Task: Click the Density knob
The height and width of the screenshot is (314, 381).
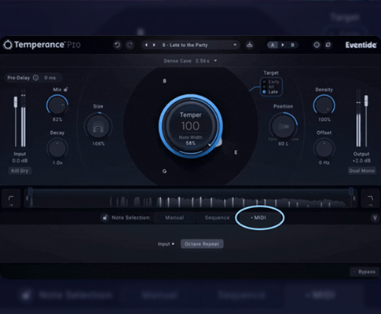Action: pyautogui.click(x=324, y=104)
